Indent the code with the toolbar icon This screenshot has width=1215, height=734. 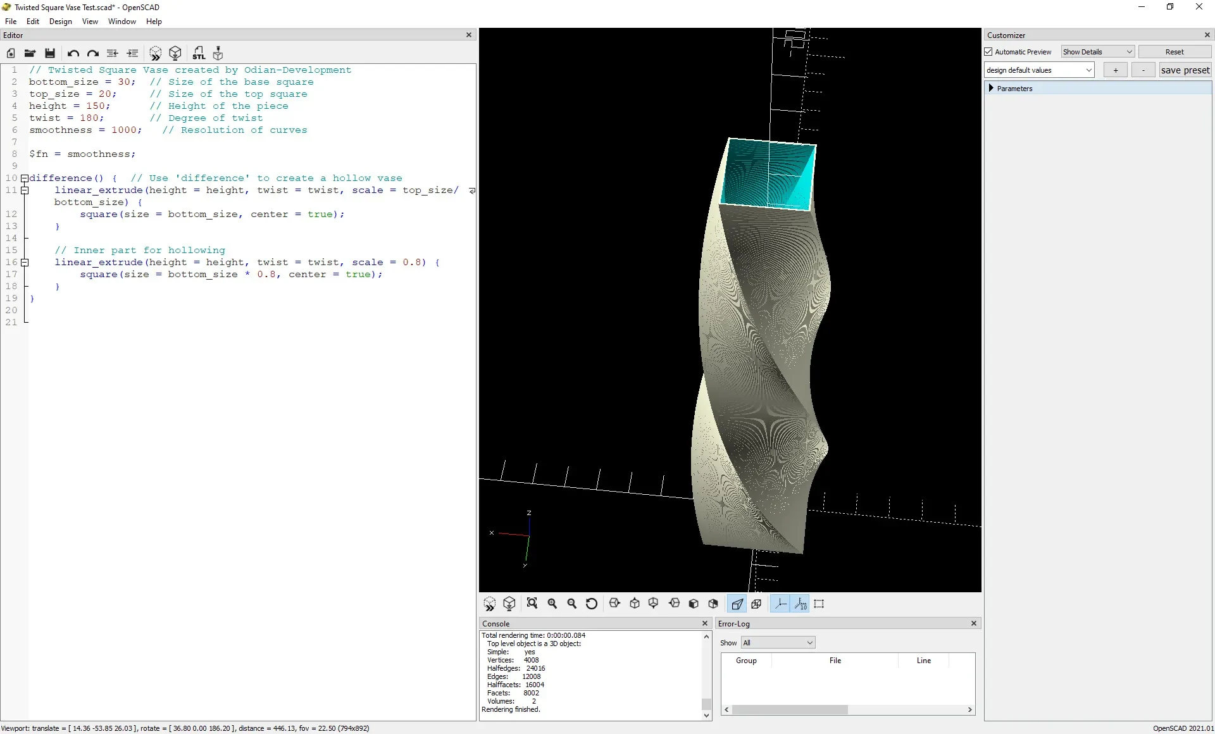[x=132, y=53]
